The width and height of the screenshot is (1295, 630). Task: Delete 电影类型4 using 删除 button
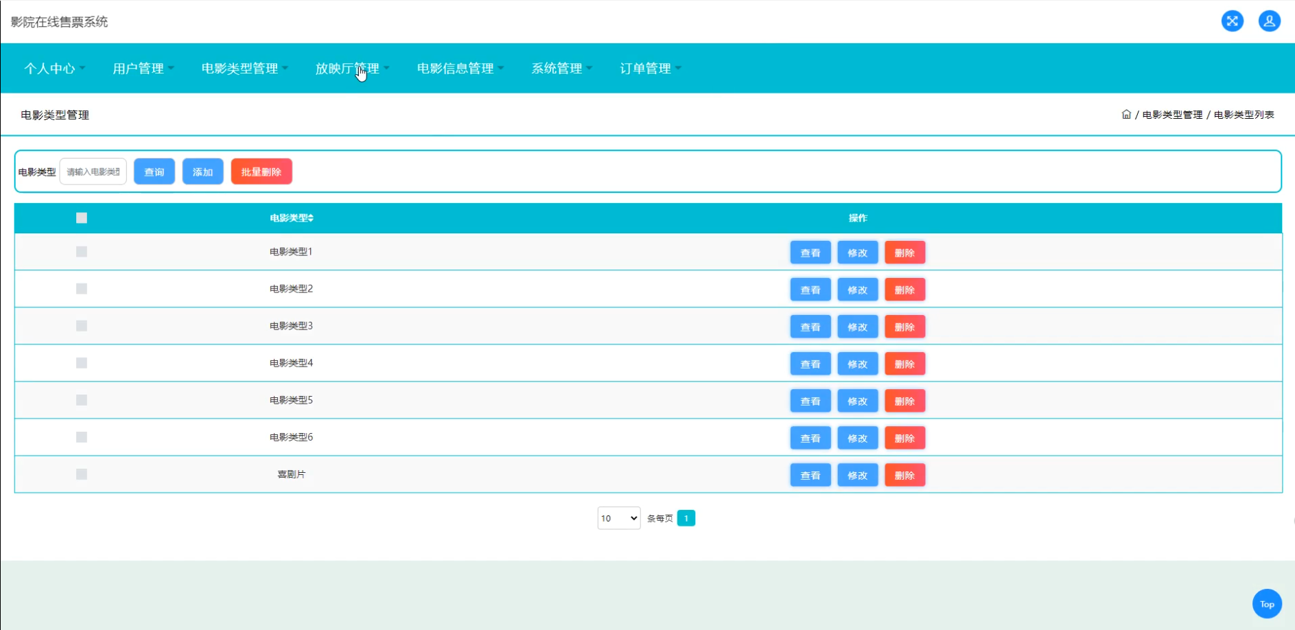pyautogui.click(x=905, y=364)
